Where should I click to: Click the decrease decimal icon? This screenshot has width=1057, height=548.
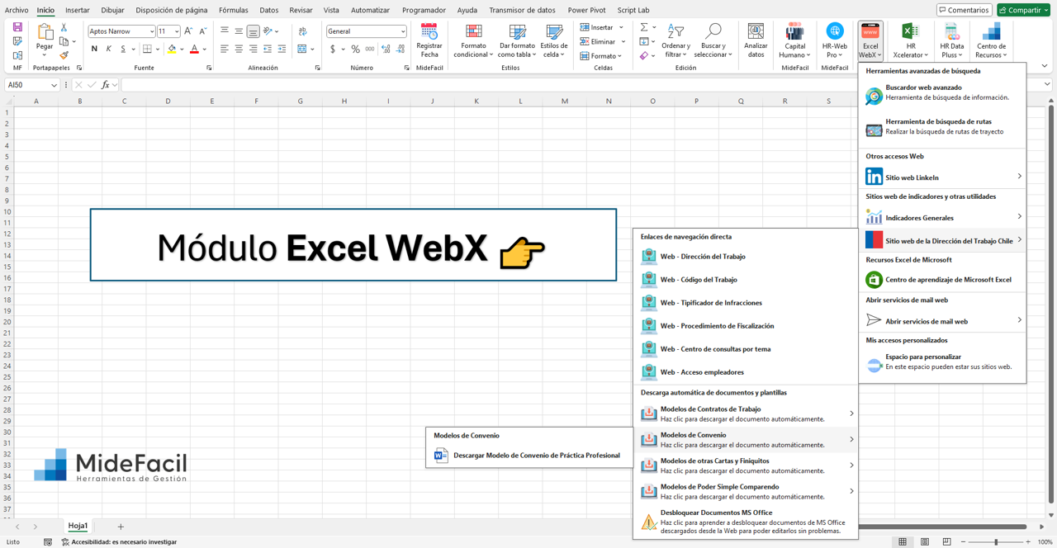point(401,50)
